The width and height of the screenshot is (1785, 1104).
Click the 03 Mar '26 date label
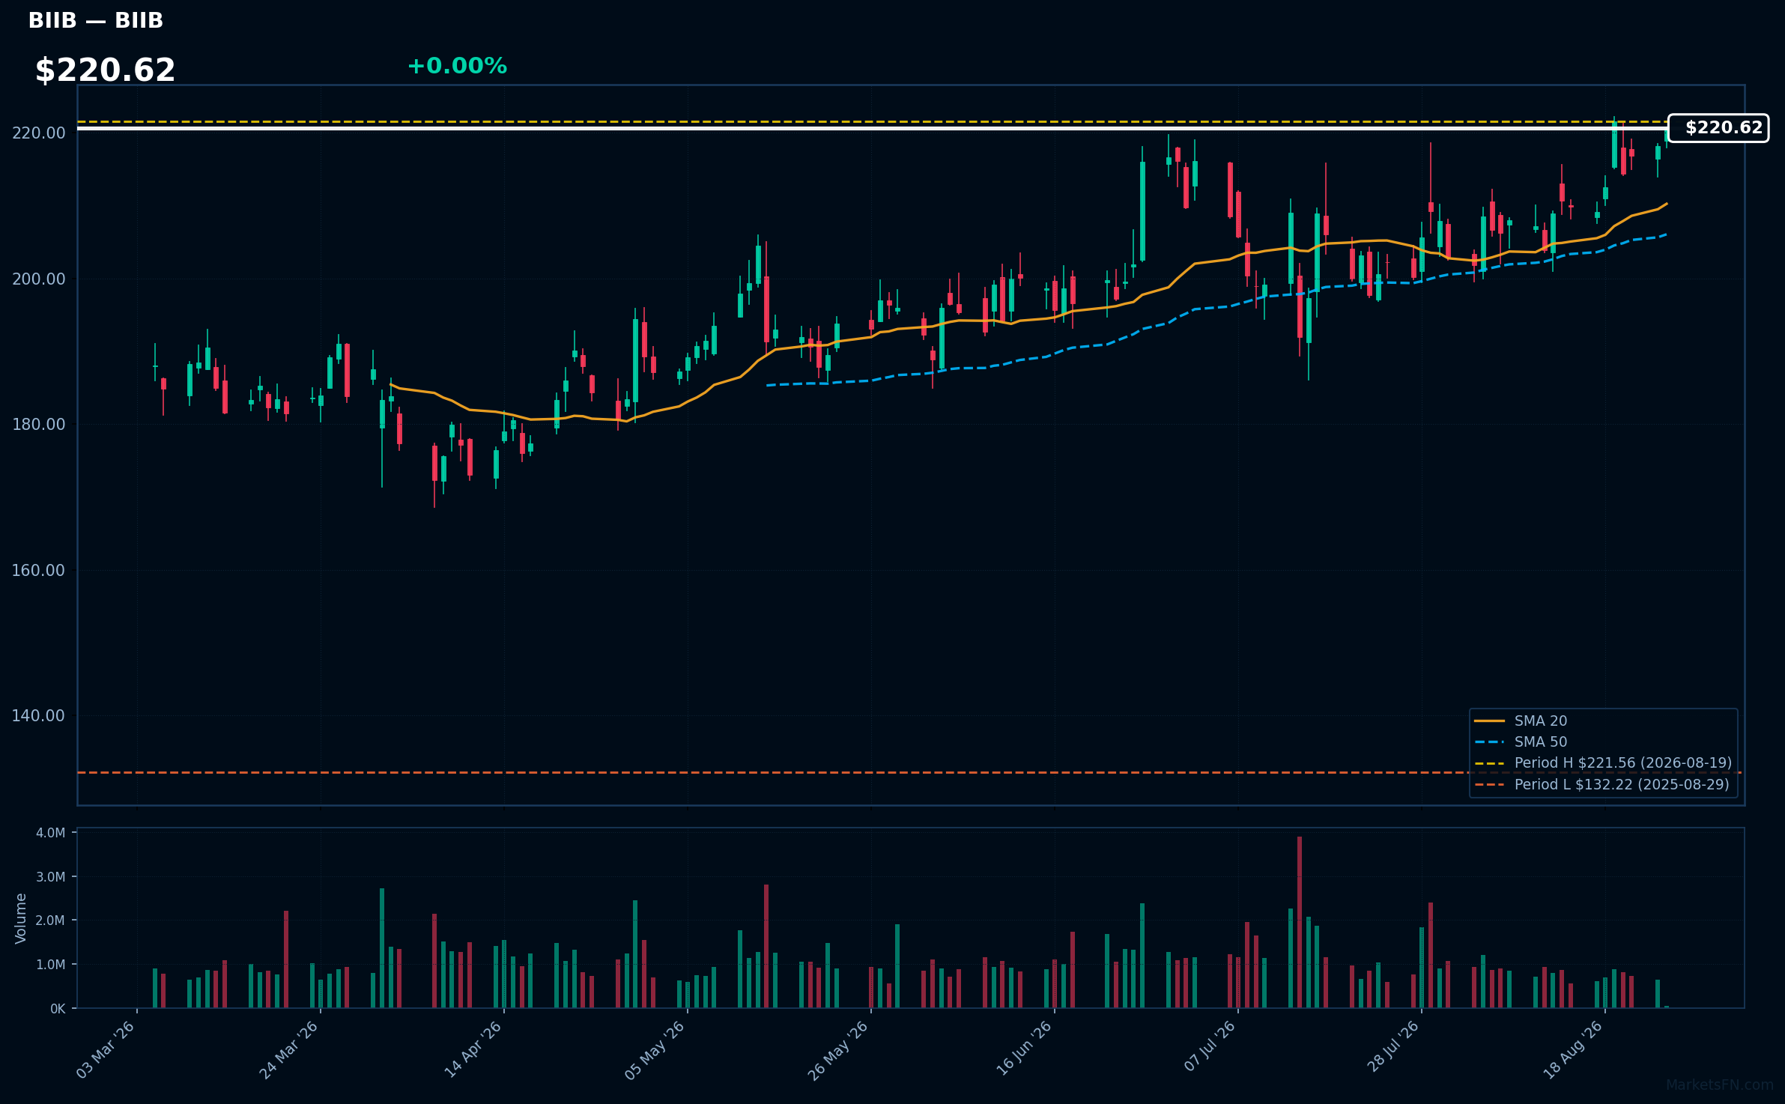pos(106,1049)
